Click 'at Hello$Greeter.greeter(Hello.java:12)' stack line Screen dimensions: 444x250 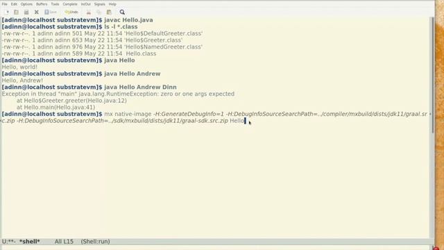(71, 101)
